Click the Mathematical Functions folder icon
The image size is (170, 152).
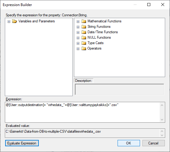[84, 21]
